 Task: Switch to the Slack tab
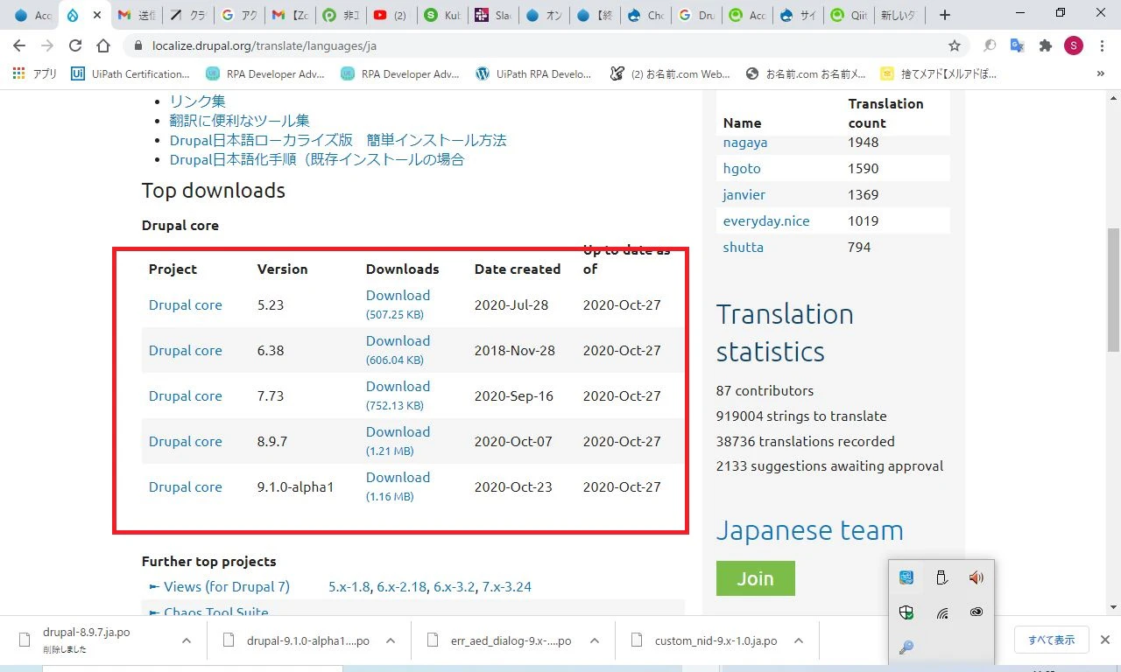(x=492, y=15)
